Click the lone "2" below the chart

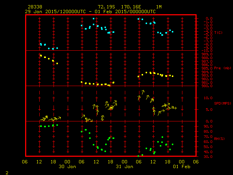pyautogui.click(x=7, y=173)
